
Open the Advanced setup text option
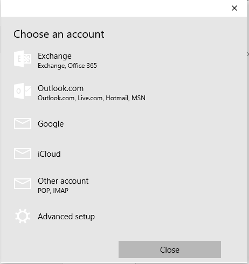(x=66, y=217)
